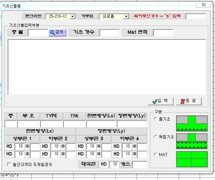The height and width of the screenshot is (180, 215).
Task: Select the 줄기초 radio option
Action: click(x=155, y=119)
